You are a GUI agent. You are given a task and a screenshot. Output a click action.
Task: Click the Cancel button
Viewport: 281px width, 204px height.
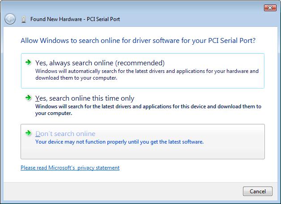point(258,191)
